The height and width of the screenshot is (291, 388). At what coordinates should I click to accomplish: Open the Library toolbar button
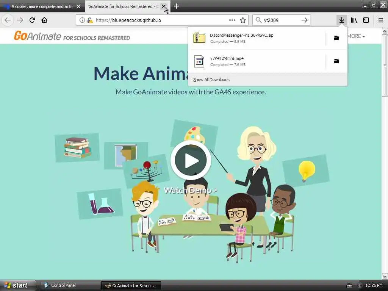pyautogui.click(x=354, y=20)
